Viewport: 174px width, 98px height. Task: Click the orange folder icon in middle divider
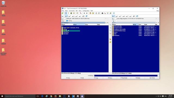110,39
